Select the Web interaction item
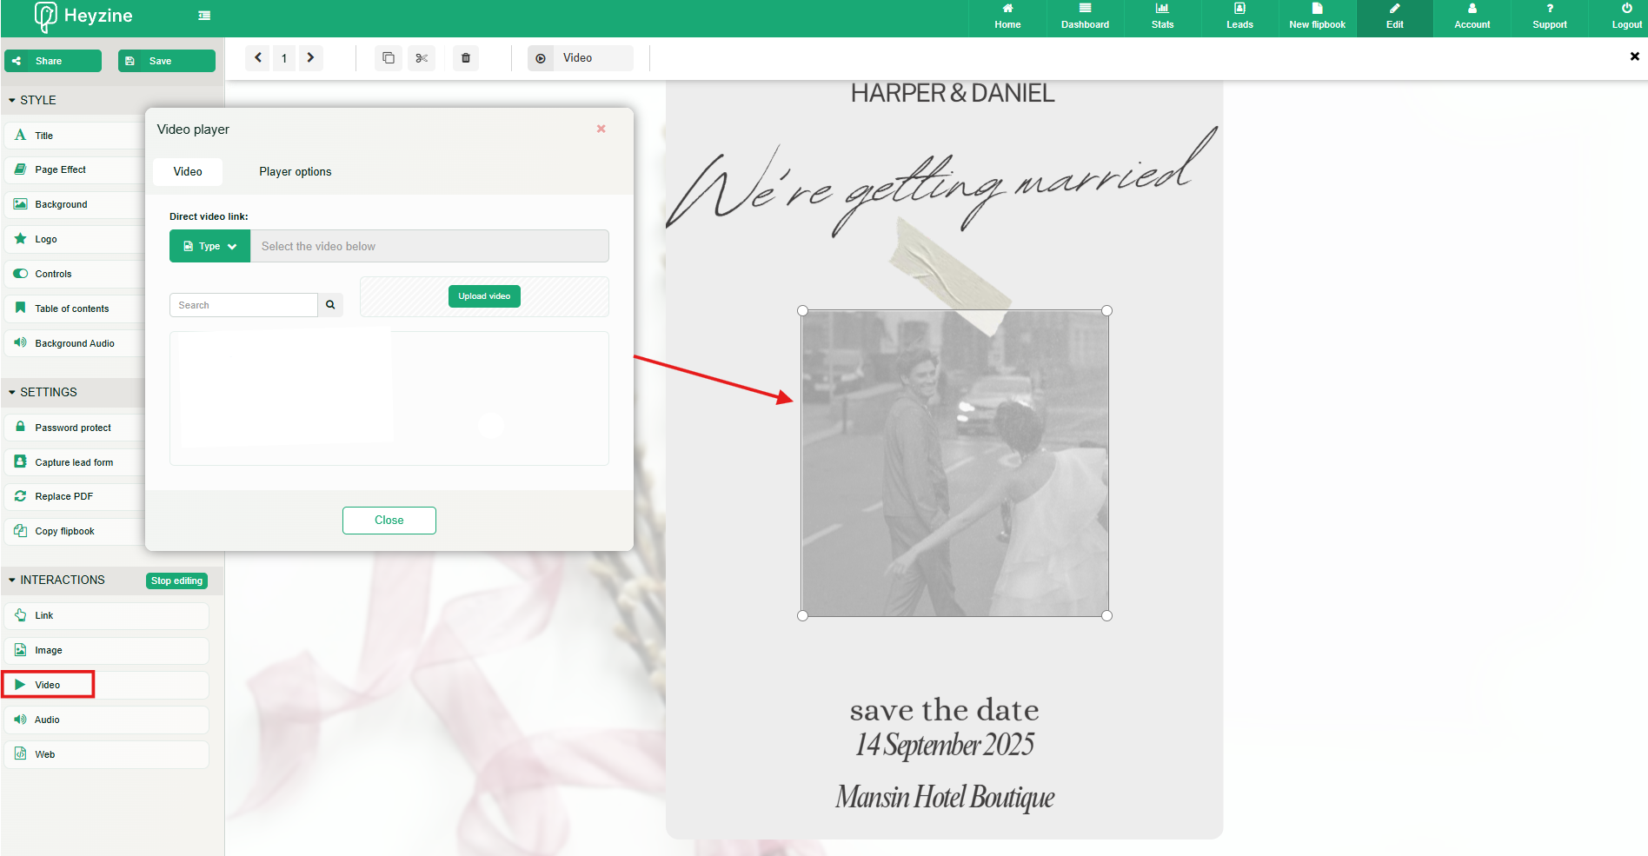1648x856 pixels. (106, 754)
